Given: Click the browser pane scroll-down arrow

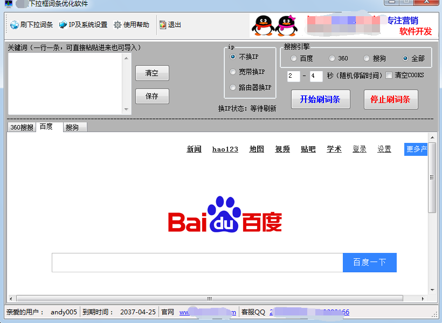Looking at the screenshot, I should click(432, 290).
